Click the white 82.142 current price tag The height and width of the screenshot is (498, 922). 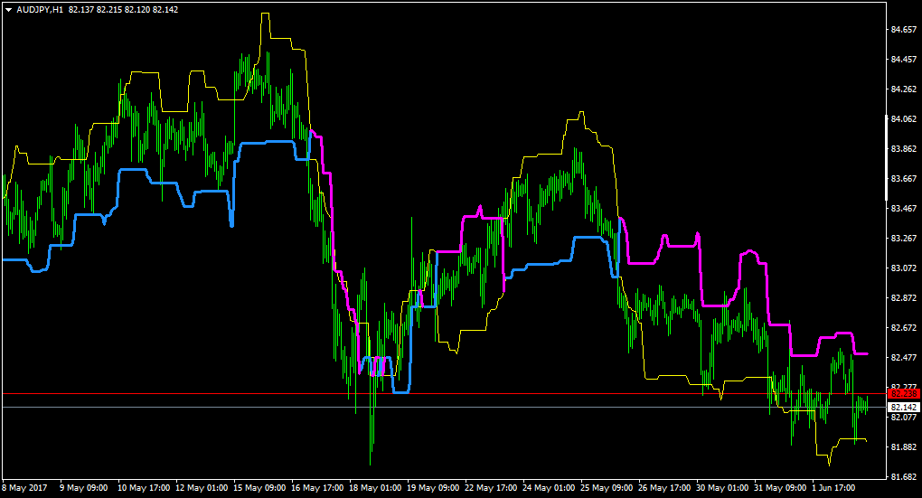point(904,407)
